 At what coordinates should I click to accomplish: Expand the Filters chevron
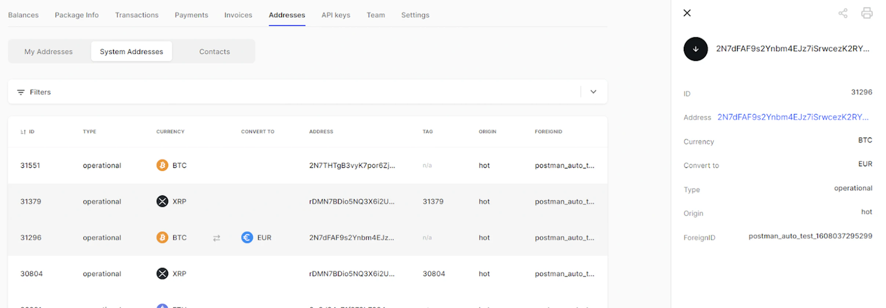tap(593, 92)
